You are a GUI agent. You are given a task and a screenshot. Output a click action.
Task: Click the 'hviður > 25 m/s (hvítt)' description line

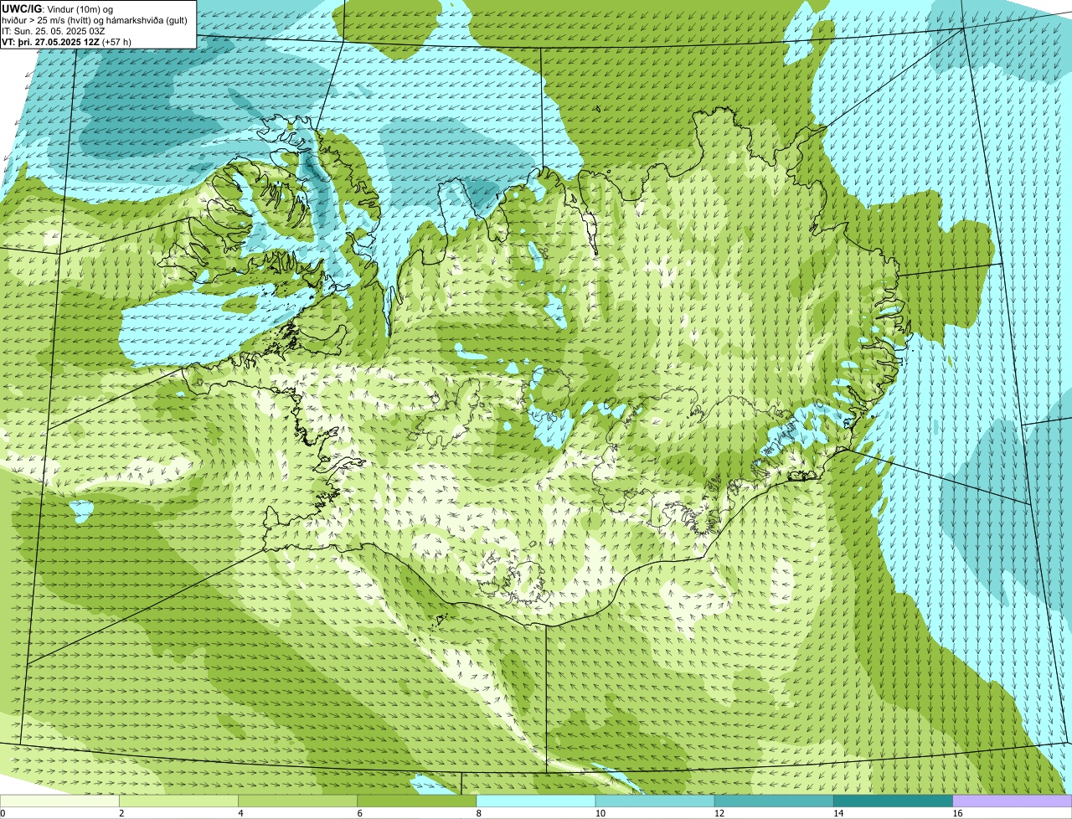(96, 19)
